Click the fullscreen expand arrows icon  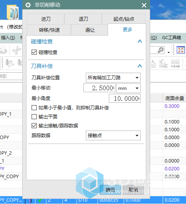pyautogui.click(x=181, y=50)
